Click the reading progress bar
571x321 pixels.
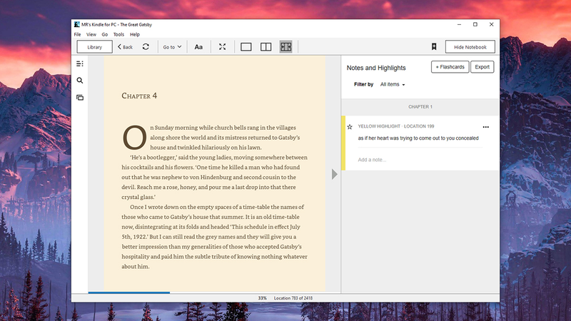[x=214, y=292]
